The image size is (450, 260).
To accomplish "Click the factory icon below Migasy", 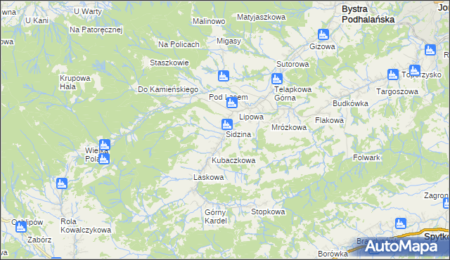I will click(x=224, y=76).
